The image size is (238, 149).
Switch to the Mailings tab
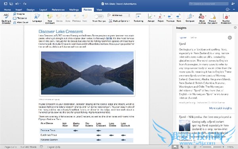coord(74,10)
